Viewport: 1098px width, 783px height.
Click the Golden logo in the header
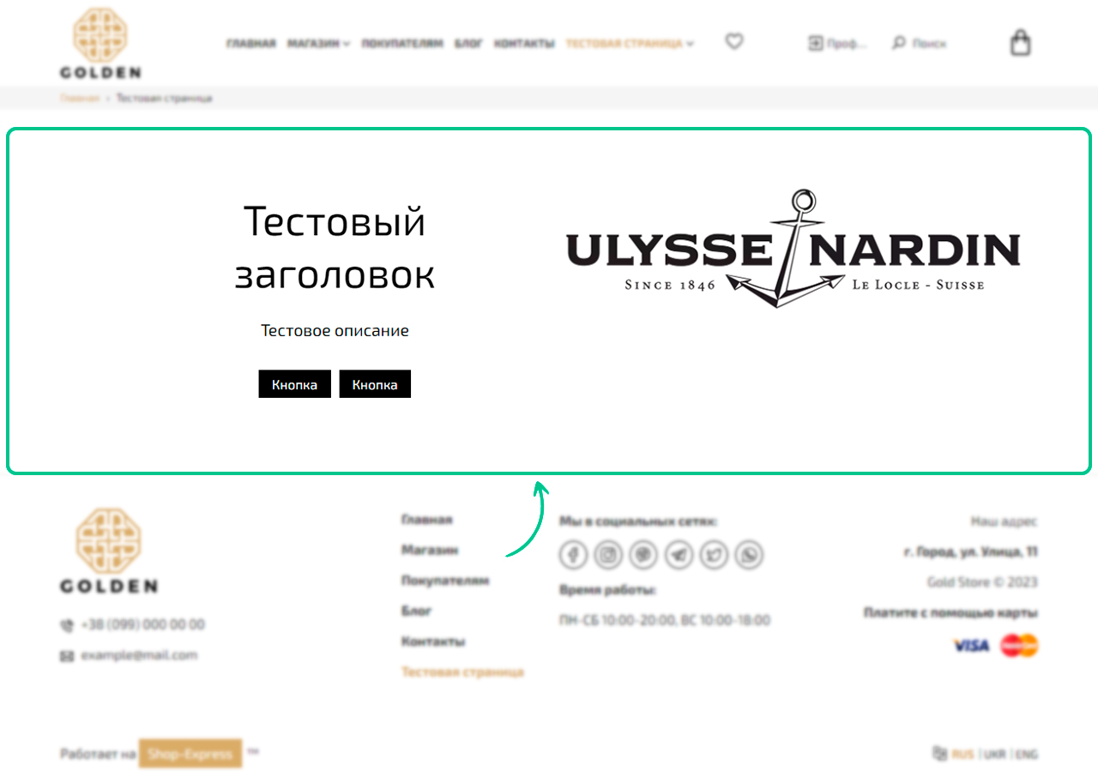pos(100,44)
